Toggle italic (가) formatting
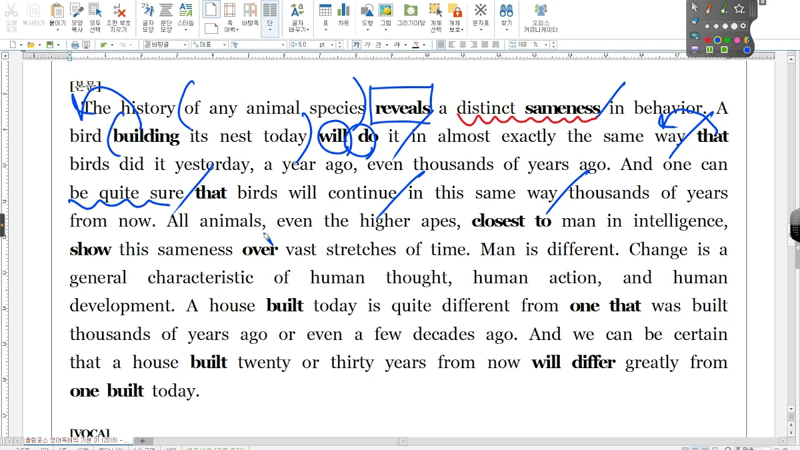The height and width of the screenshot is (450, 800). (x=367, y=45)
